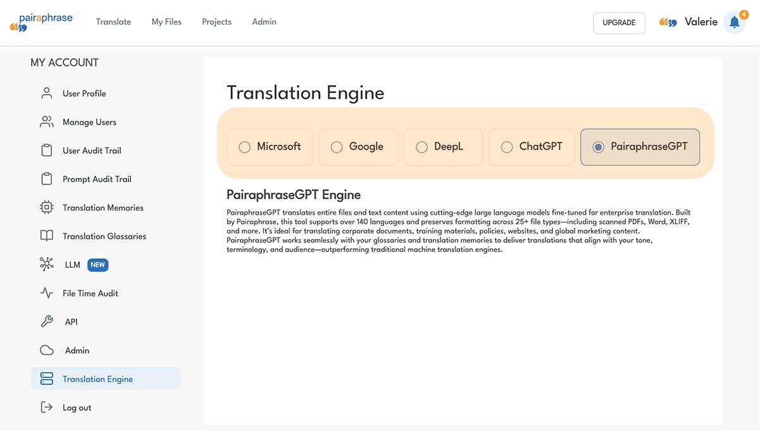Open the Admin menu in top navigation
The image size is (760, 431).
[264, 22]
